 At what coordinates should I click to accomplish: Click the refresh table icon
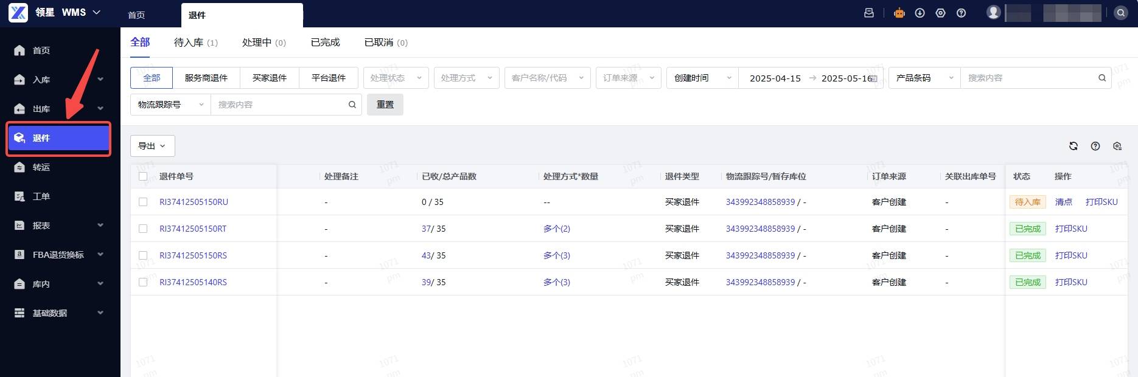click(x=1073, y=146)
